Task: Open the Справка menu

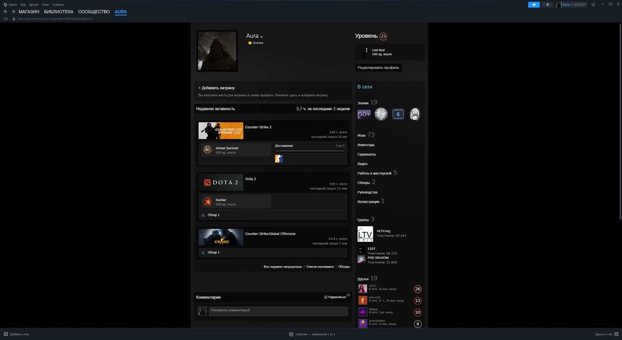Action: [x=58, y=5]
